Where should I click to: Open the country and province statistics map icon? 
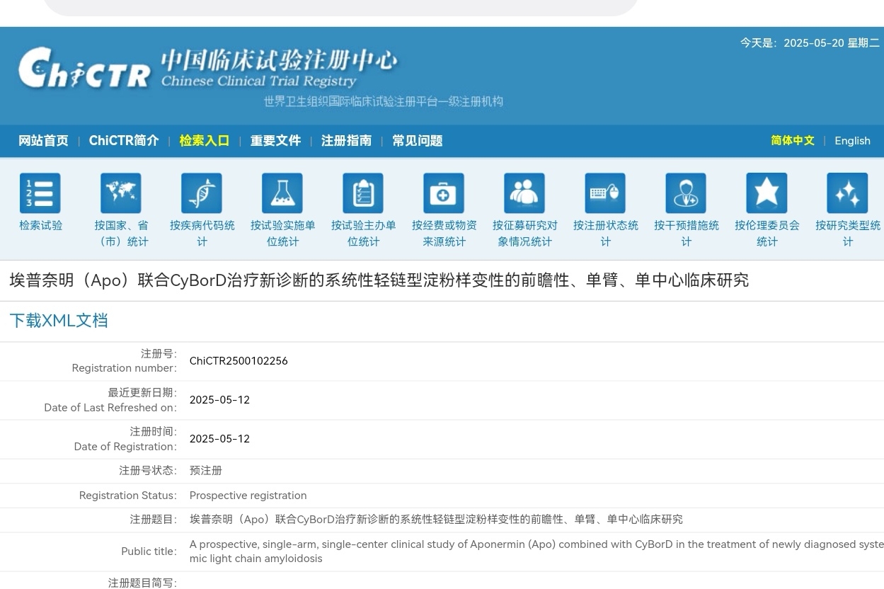[x=121, y=193]
